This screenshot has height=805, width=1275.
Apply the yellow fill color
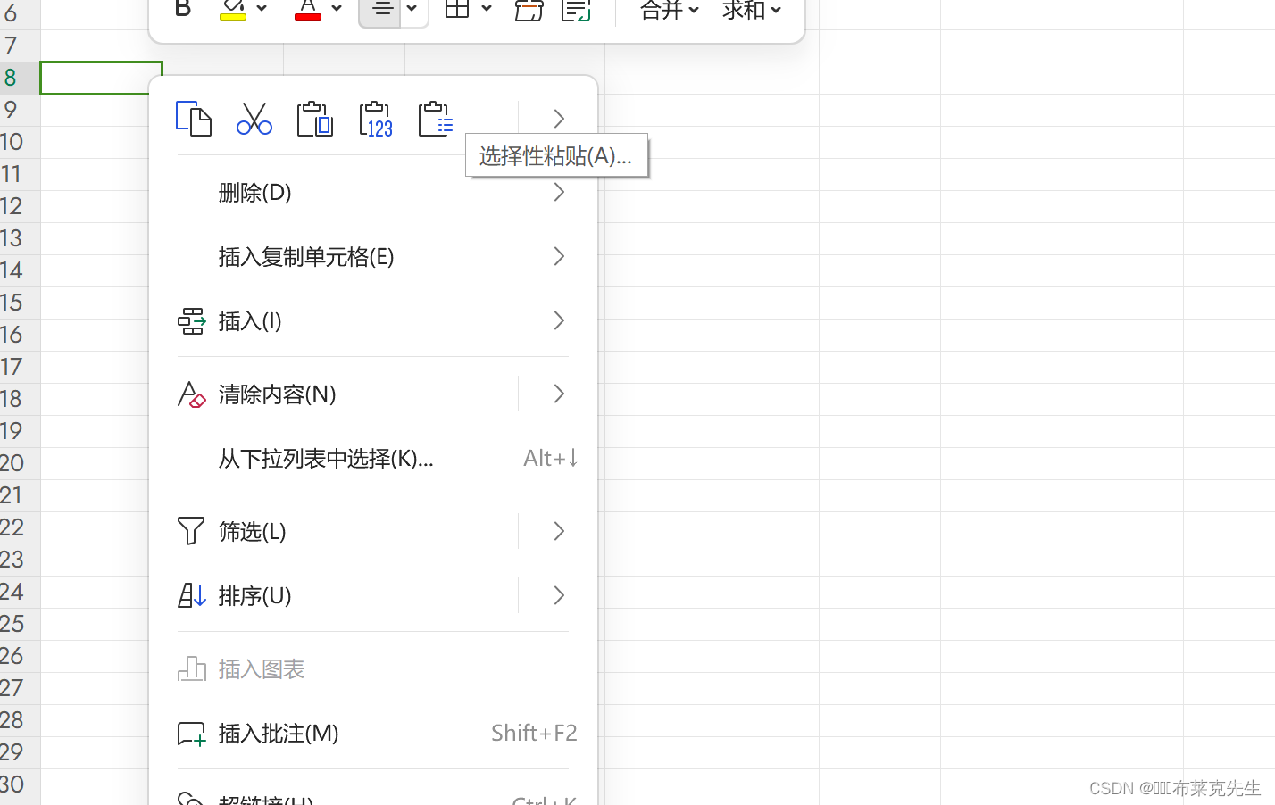tap(233, 9)
